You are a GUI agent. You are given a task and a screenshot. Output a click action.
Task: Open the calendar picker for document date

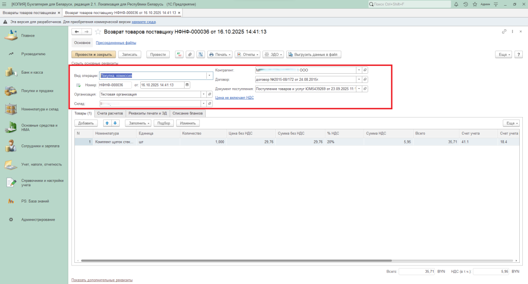[x=187, y=85]
